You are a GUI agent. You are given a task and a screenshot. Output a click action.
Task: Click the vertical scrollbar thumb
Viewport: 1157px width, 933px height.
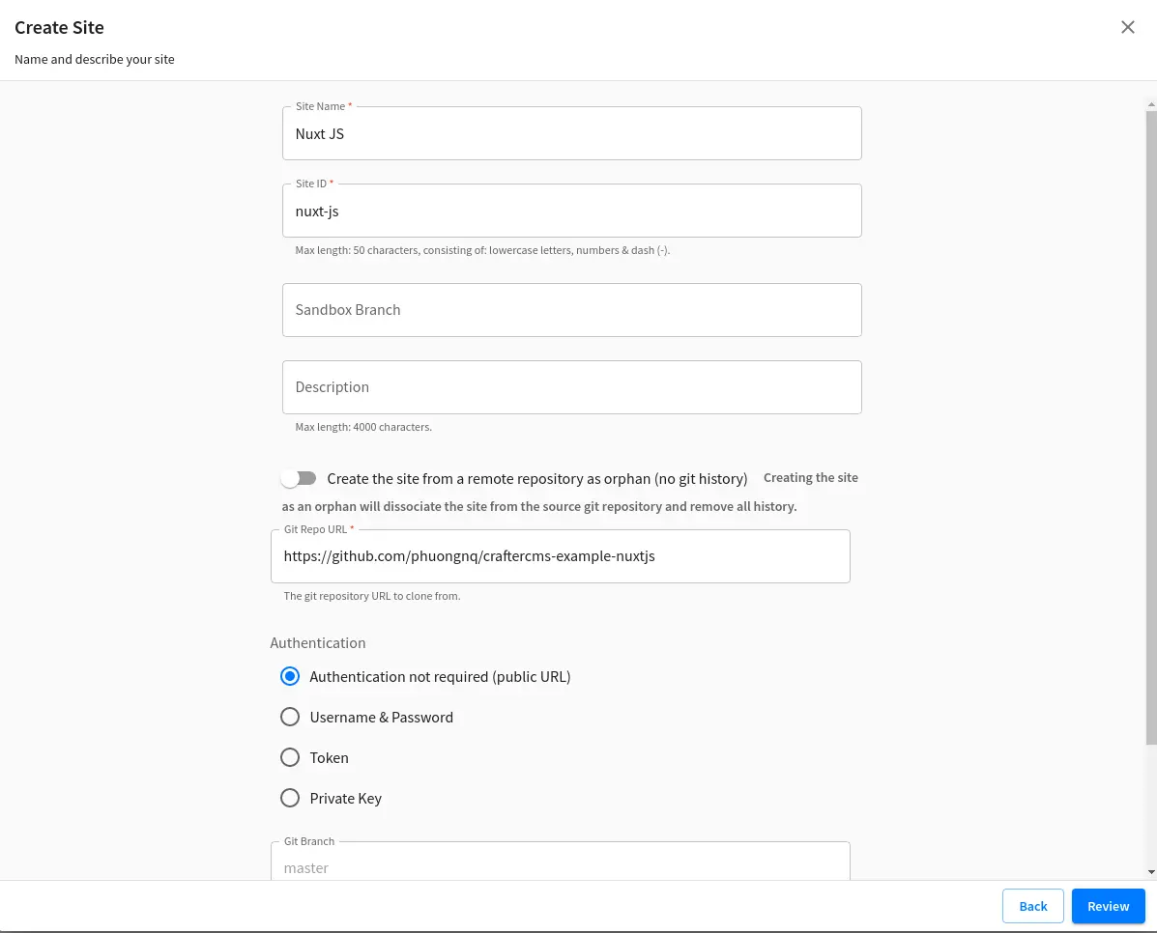1150,425
